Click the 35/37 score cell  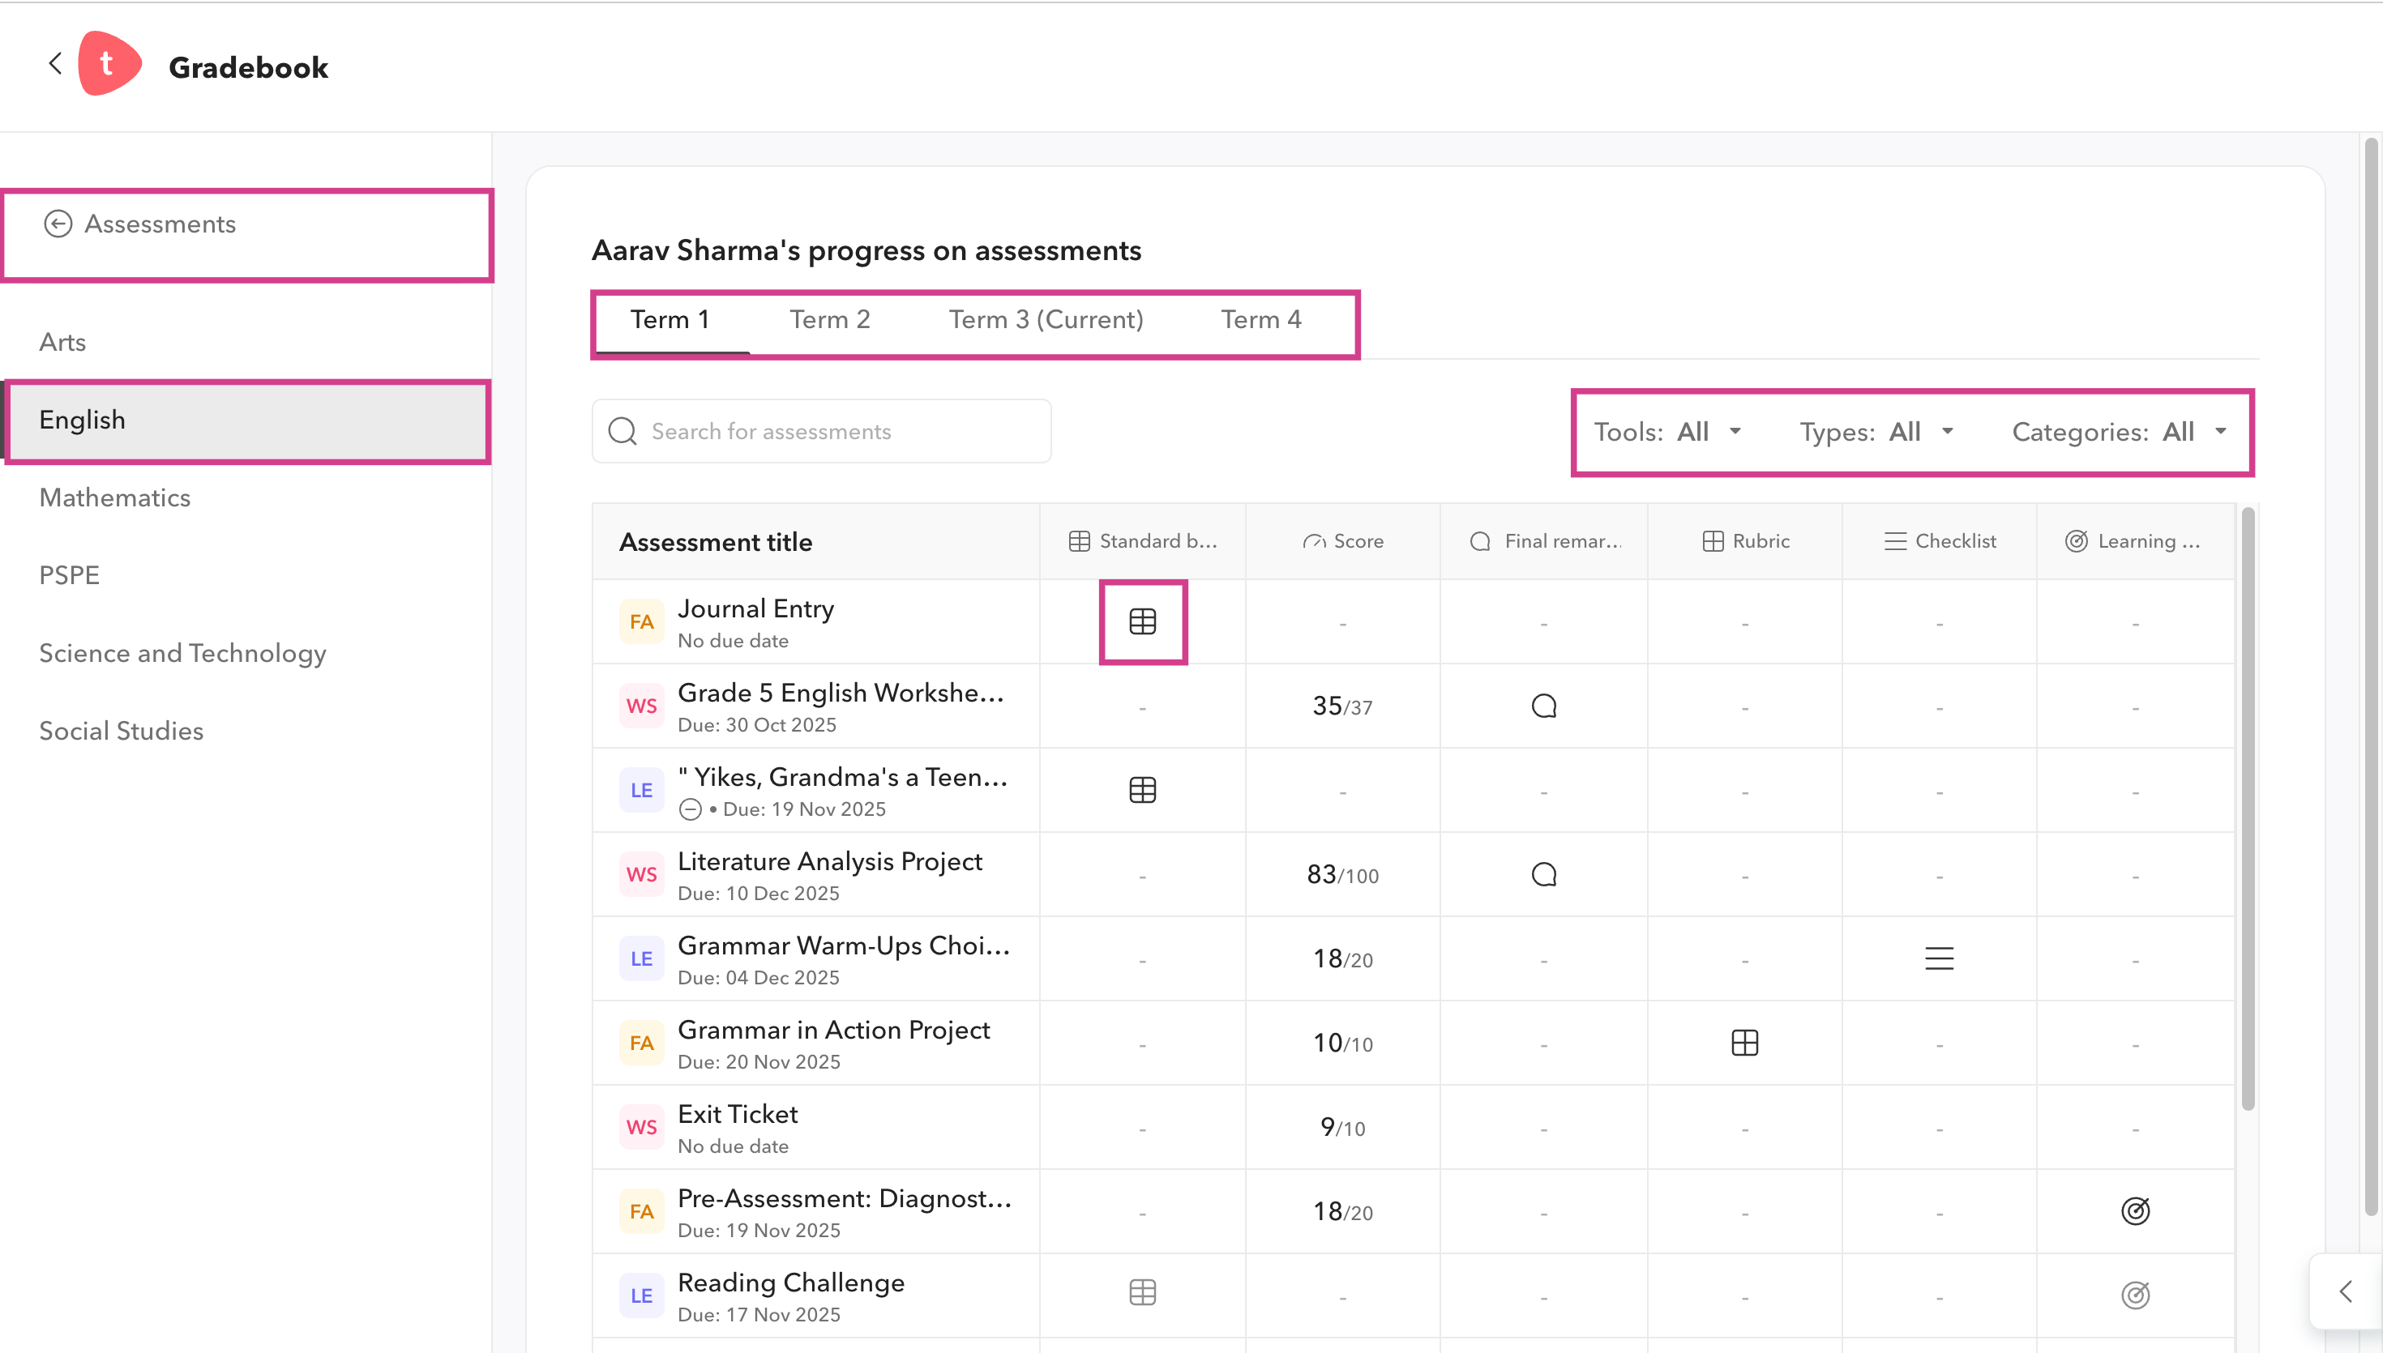[1342, 706]
